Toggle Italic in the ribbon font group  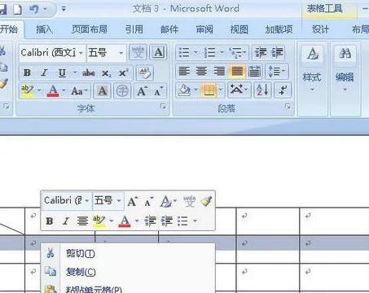coord(44,72)
